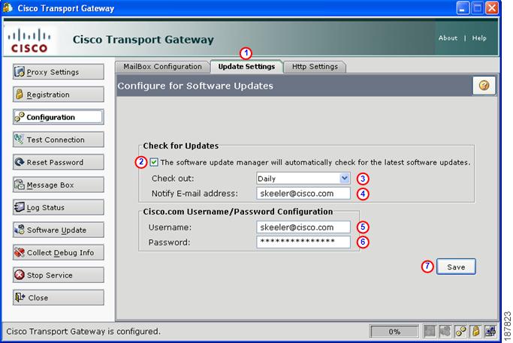This screenshot has height=343, width=513.
Task: Click the title bar application icon
Action: 8,8
